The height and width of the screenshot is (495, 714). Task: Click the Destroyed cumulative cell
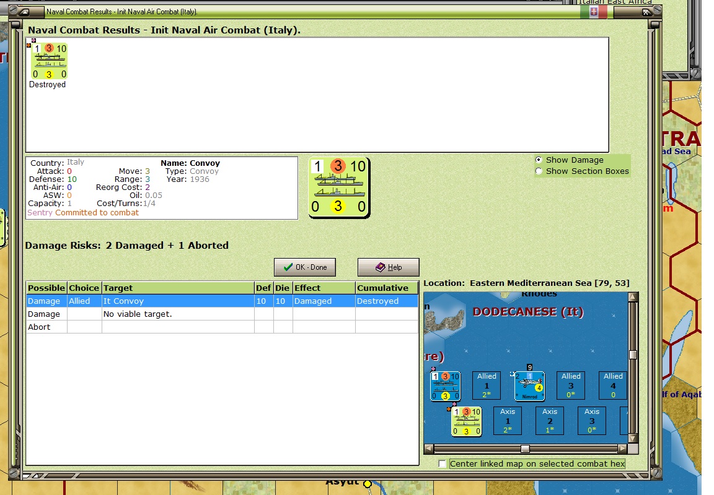387,301
